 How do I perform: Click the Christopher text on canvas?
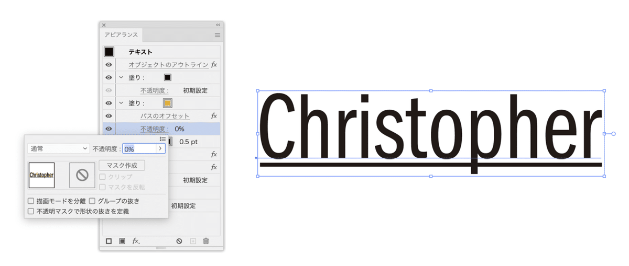coord(430,133)
